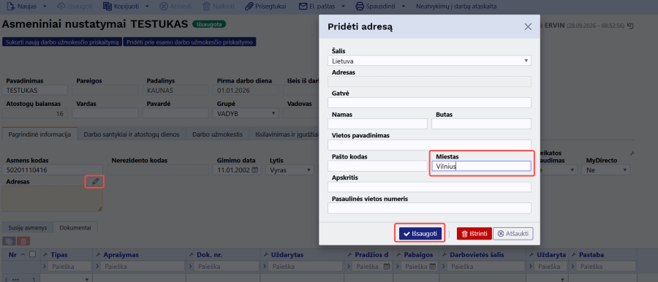Click the wrench icon of the Tipas column
The image size is (658, 282).
point(46,255)
